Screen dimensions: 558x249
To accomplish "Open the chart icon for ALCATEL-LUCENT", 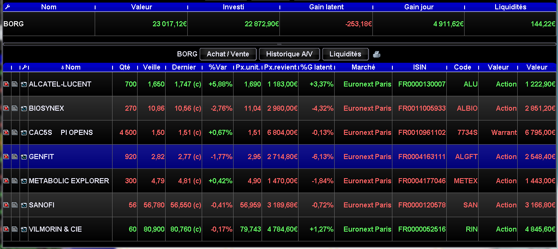I will pos(24,84).
